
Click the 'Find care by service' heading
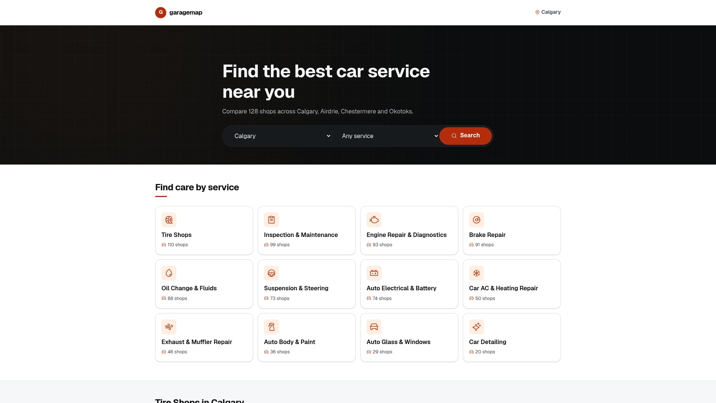[197, 187]
